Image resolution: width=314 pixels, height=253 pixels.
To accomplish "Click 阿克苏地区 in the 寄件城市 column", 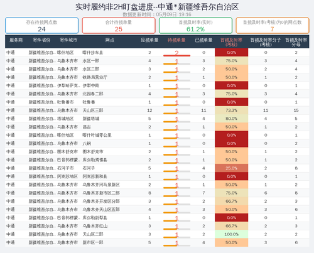I will point(67,176).
